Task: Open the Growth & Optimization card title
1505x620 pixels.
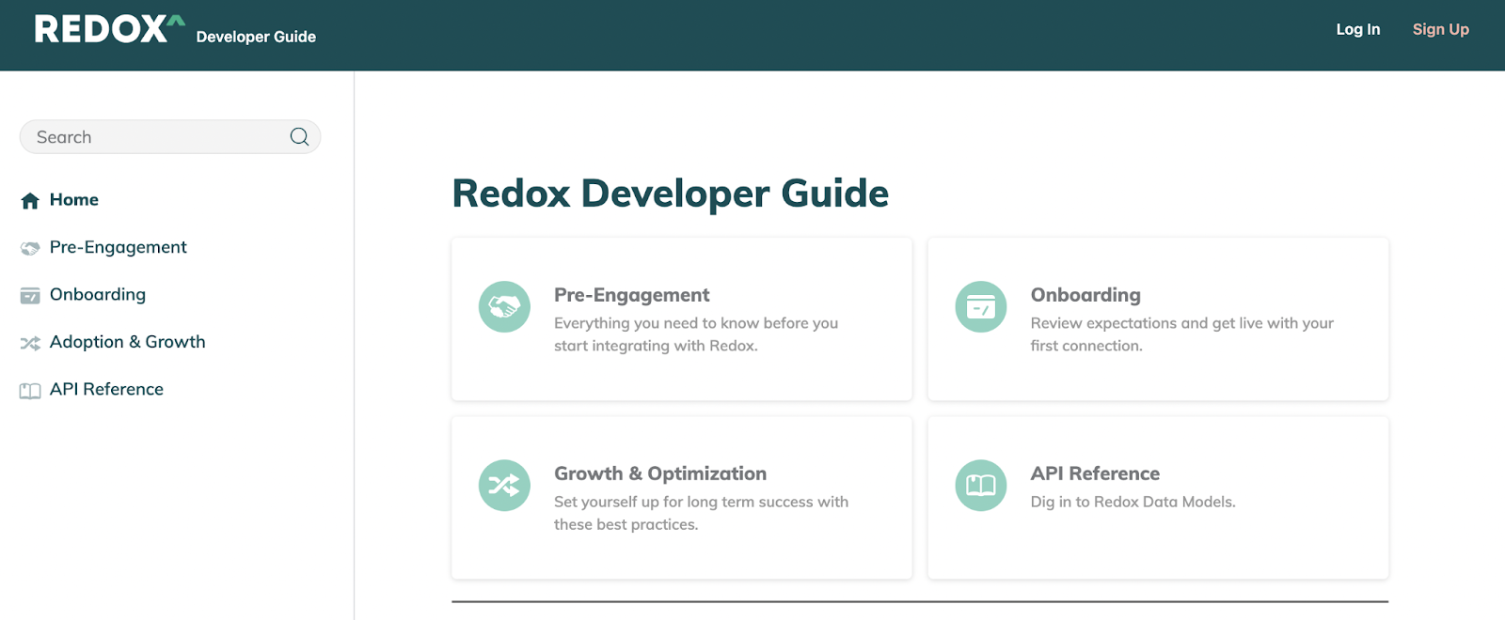Action: click(660, 473)
